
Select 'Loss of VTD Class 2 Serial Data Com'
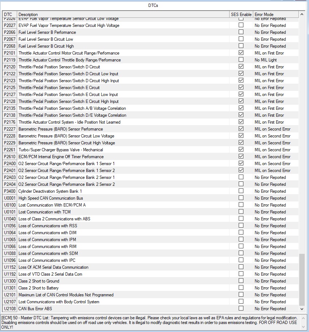(x=50, y=274)
